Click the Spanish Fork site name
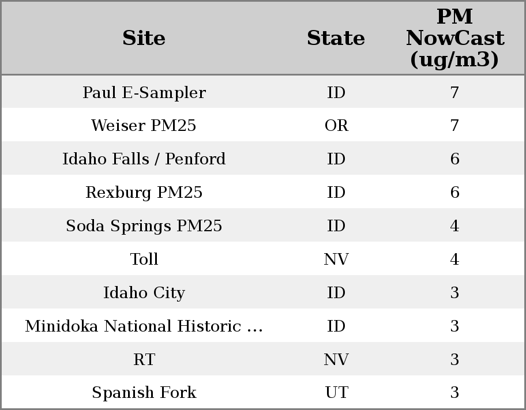526x410 pixels. click(144, 393)
